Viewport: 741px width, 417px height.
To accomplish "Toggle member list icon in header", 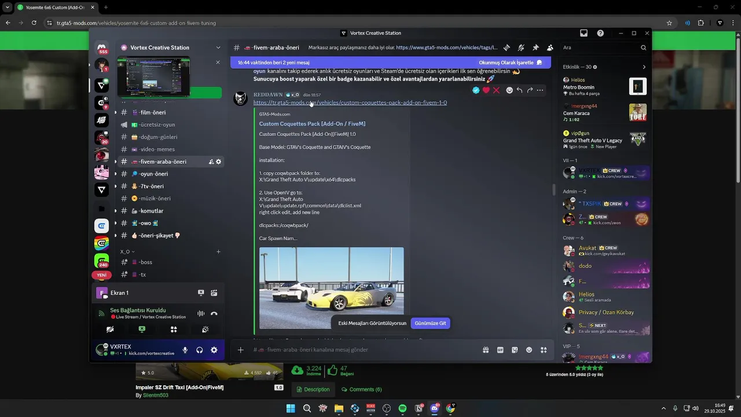I will coord(550,47).
